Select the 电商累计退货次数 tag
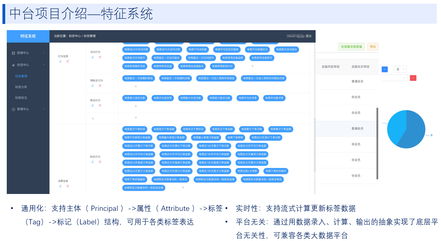 tap(135, 98)
